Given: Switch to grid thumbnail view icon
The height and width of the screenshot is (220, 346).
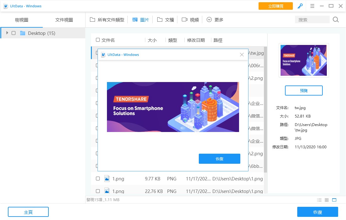Looking at the screenshot, I should pos(326,200).
